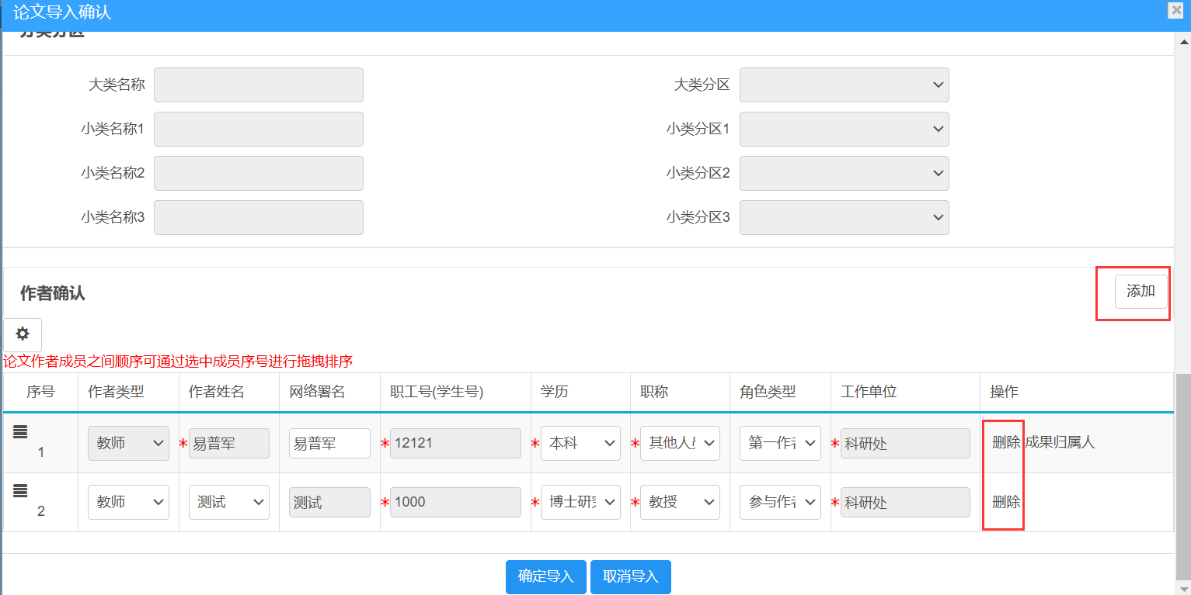Open the 小类分区3 dropdown
This screenshot has width=1191, height=595.
844,218
